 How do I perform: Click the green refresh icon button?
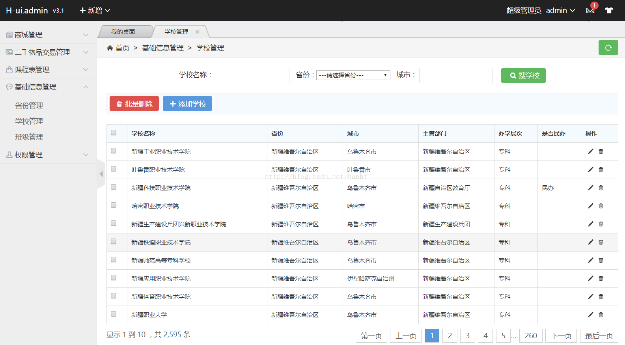click(608, 48)
